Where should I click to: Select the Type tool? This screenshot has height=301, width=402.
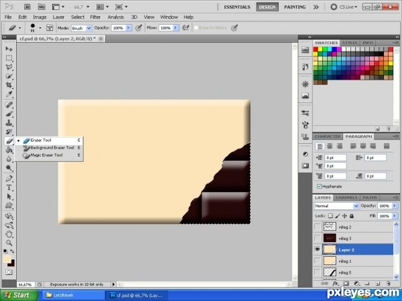[9, 187]
